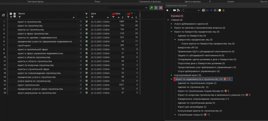The height and width of the screenshot is (121, 268).
Task: Toggle select-all checkbox in table header
Action: click(x=11, y=14)
